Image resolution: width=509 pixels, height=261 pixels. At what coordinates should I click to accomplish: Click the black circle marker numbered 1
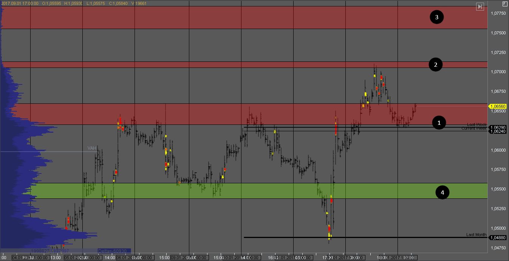pyautogui.click(x=439, y=123)
